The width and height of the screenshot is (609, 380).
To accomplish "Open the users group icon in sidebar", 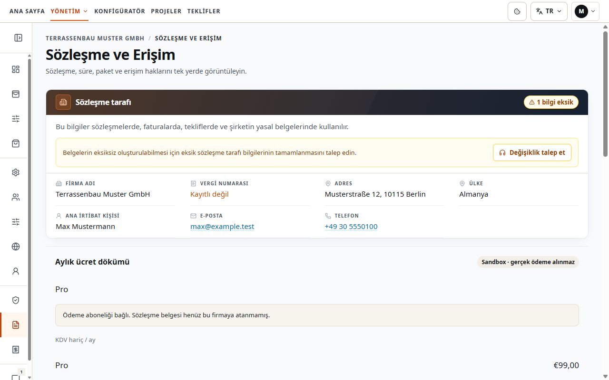I will [x=16, y=197].
